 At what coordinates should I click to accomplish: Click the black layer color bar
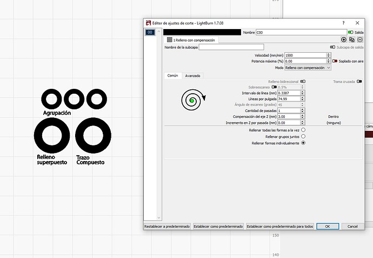pyautogui.click(x=202, y=32)
